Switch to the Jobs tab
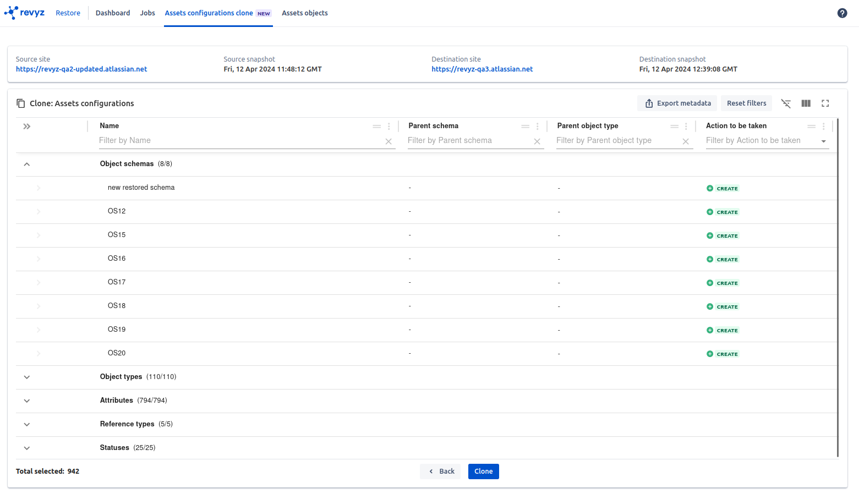The height and width of the screenshot is (499, 859). tap(147, 13)
